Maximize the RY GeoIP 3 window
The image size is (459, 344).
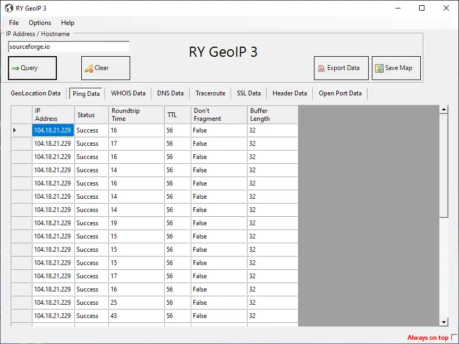click(x=422, y=8)
